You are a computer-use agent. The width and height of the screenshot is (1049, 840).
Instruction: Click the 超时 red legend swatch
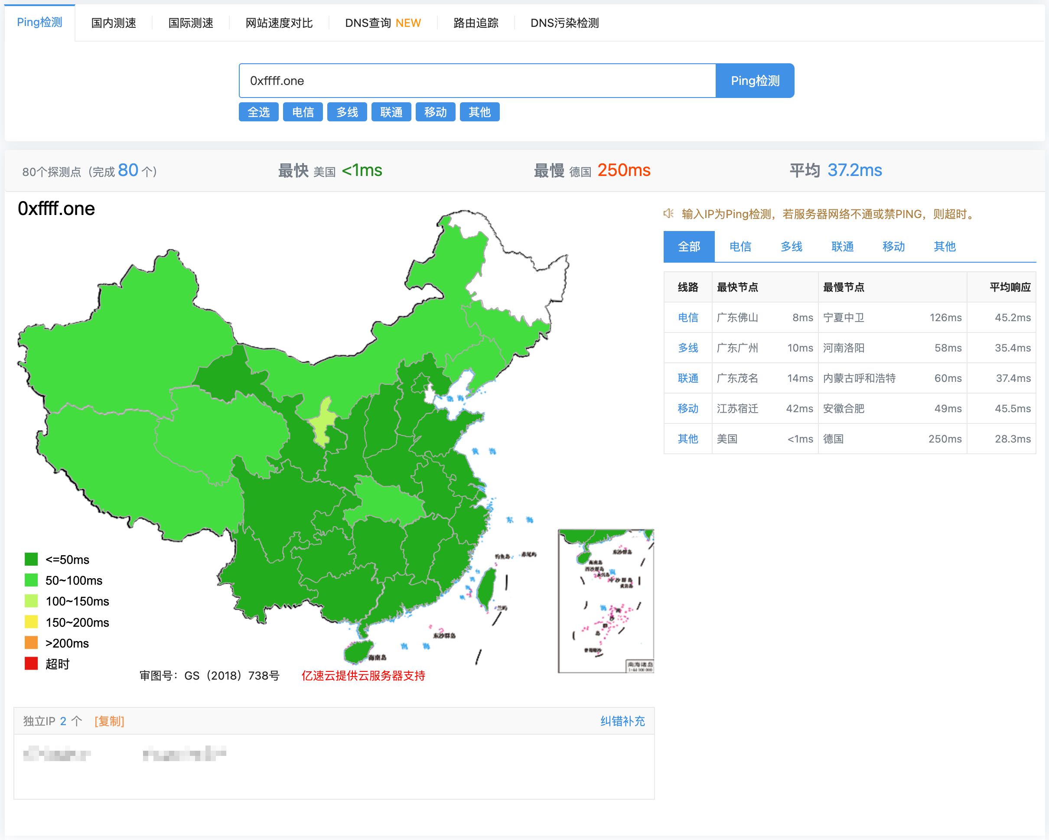31,664
